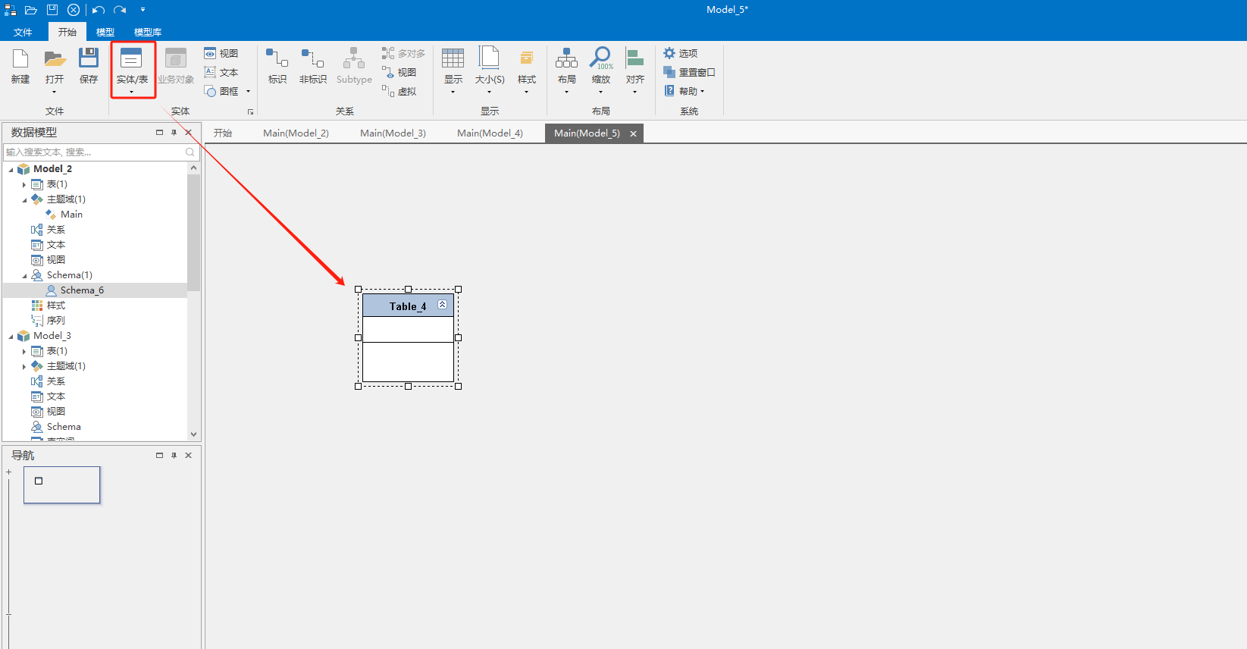Click the navigation preview thumbnail
This screenshot has height=649, width=1247.
click(x=61, y=484)
